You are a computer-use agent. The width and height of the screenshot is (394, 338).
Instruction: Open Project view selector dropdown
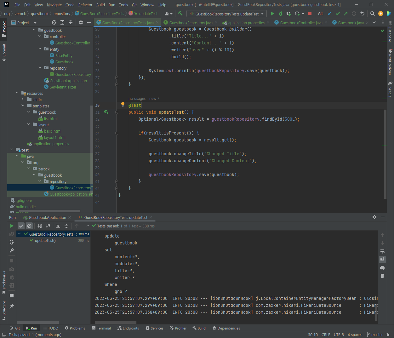point(35,23)
